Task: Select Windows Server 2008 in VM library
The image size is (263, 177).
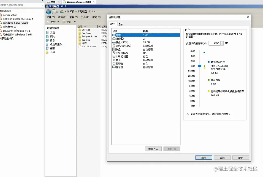Action: [x=15, y=23]
